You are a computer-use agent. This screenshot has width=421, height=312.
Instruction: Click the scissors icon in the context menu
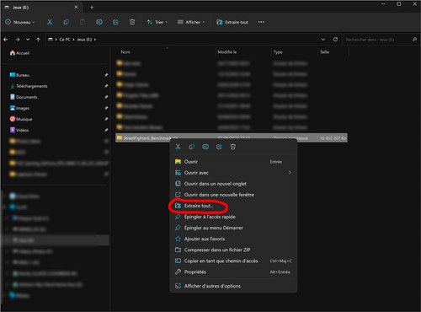[178, 147]
